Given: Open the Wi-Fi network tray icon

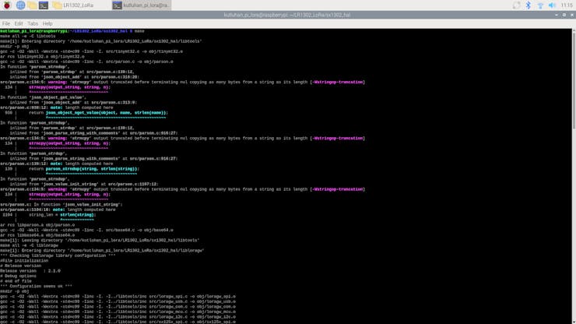Looking at the screenshot, I should [540, 5].
